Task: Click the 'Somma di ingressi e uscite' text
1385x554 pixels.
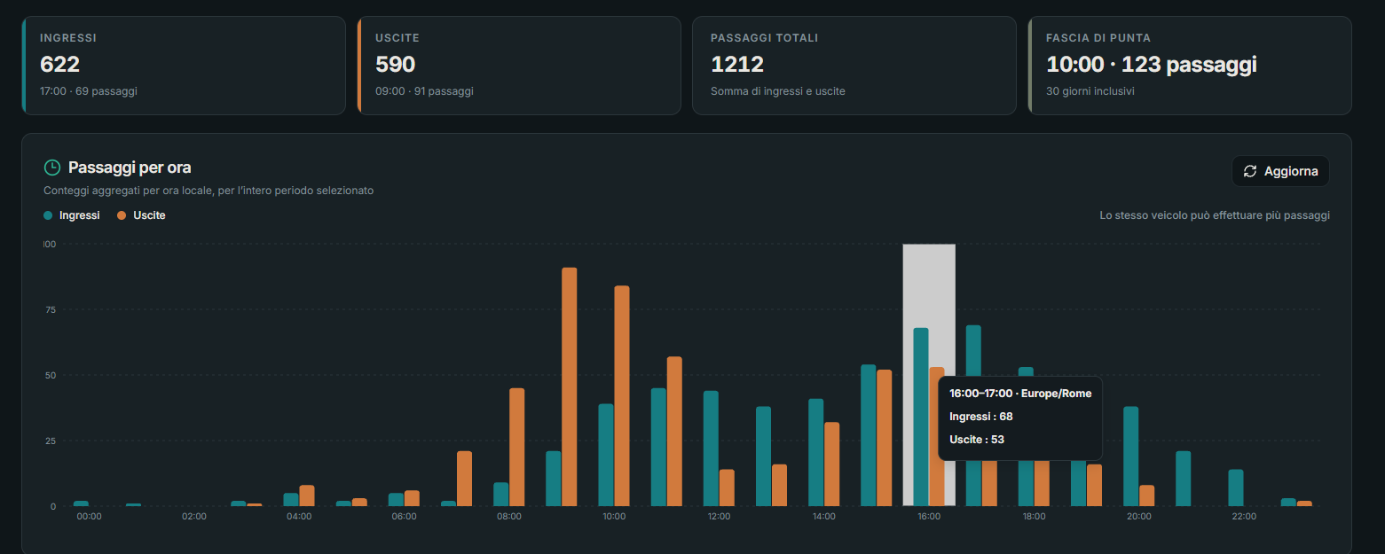Action: 778,91
